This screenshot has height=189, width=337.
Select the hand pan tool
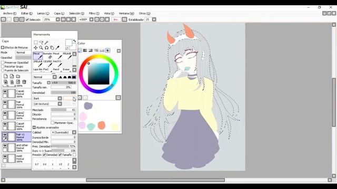[52, 48]
